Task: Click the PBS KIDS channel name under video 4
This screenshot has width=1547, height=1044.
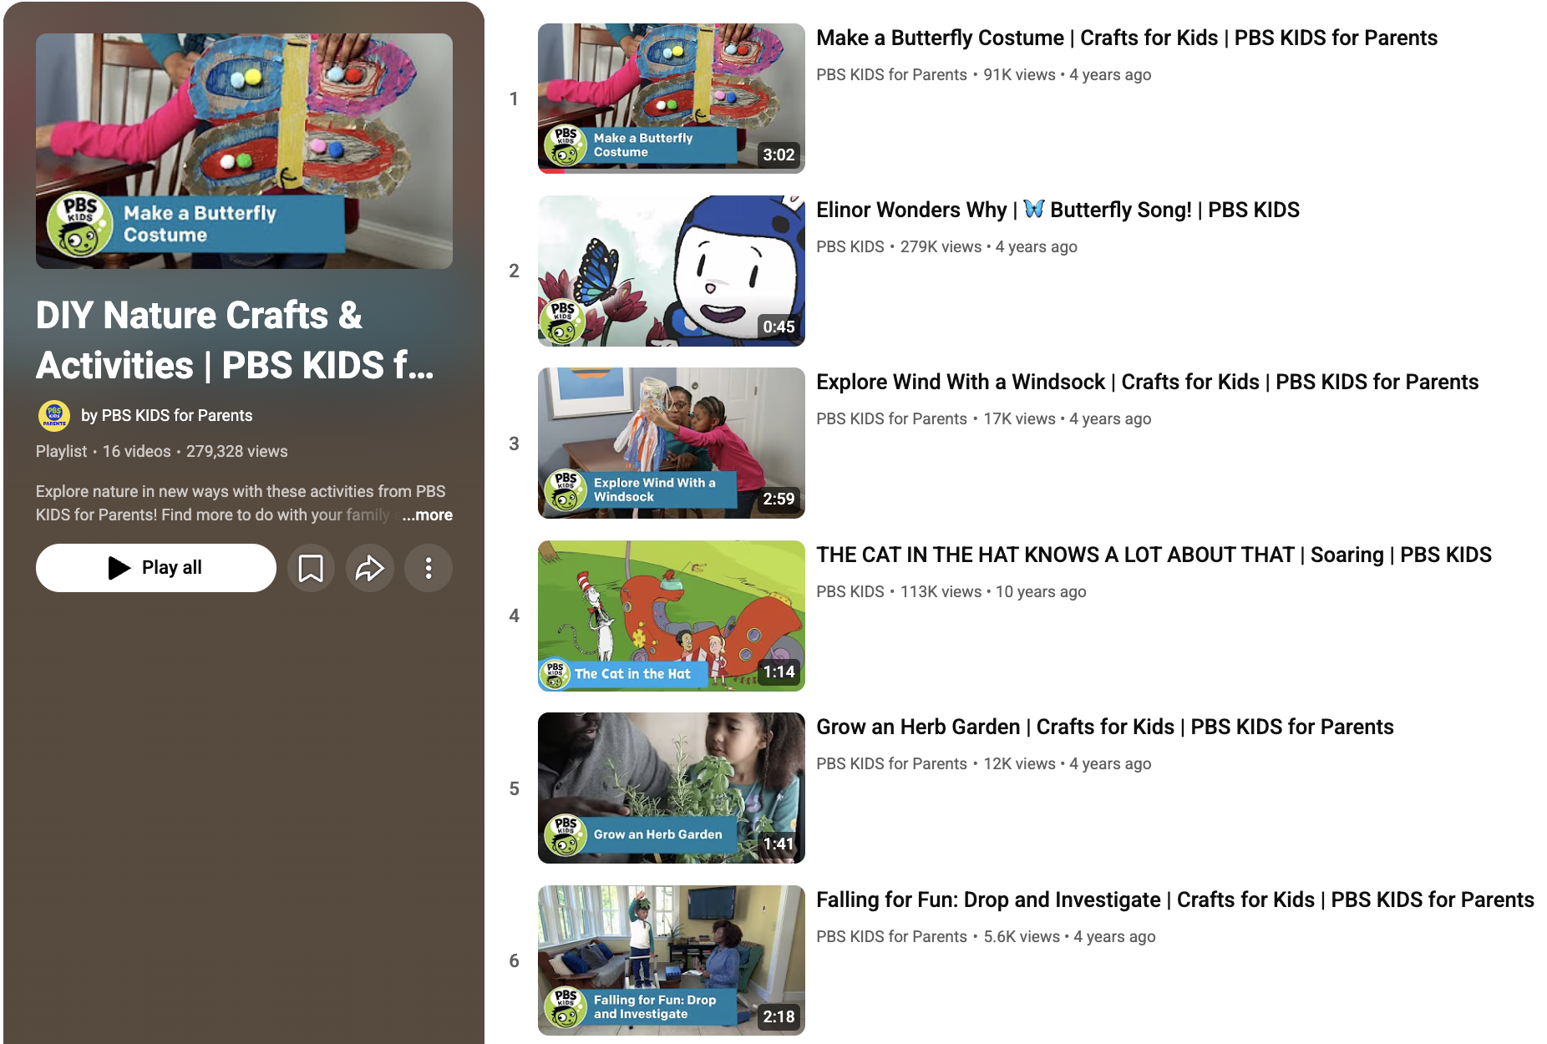Action: 850,591
